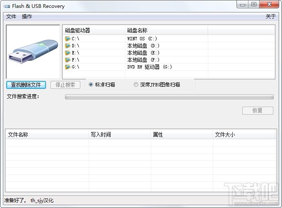The width and height of the screenshot is (282, 208).
Task: Sort by 文件名称 column header
Action: (x=47, y=135)
